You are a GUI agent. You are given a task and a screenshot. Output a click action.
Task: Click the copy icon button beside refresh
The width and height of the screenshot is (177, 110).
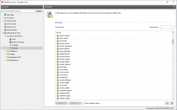coord(167,103)
